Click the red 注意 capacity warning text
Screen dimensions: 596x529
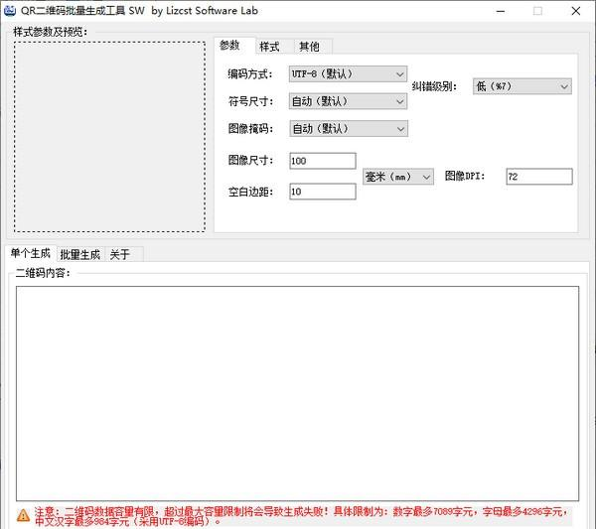click(300, 516)
